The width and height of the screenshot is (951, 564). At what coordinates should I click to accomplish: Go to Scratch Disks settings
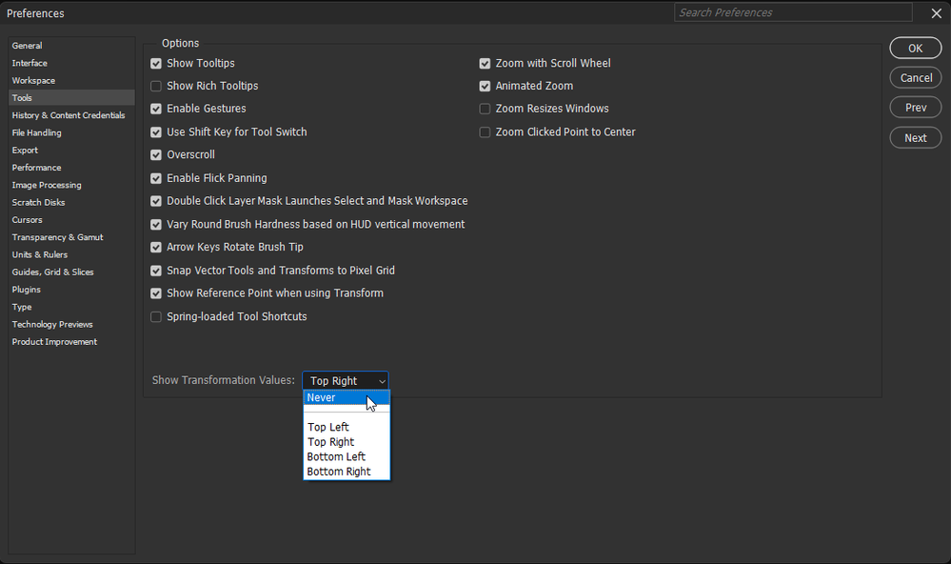38,202
